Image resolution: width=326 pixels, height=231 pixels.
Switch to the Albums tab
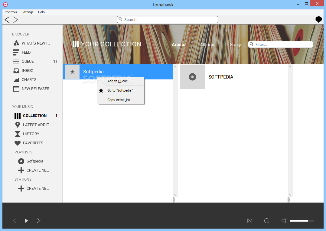pos(207,44)
